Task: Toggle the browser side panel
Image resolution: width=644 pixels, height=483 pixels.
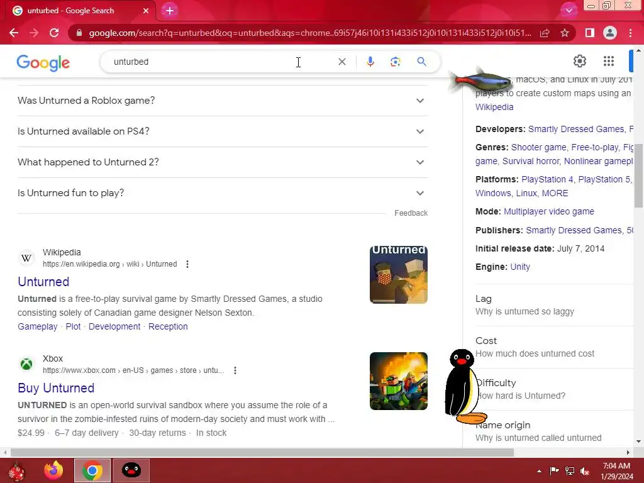Action: tap(590, 33)
